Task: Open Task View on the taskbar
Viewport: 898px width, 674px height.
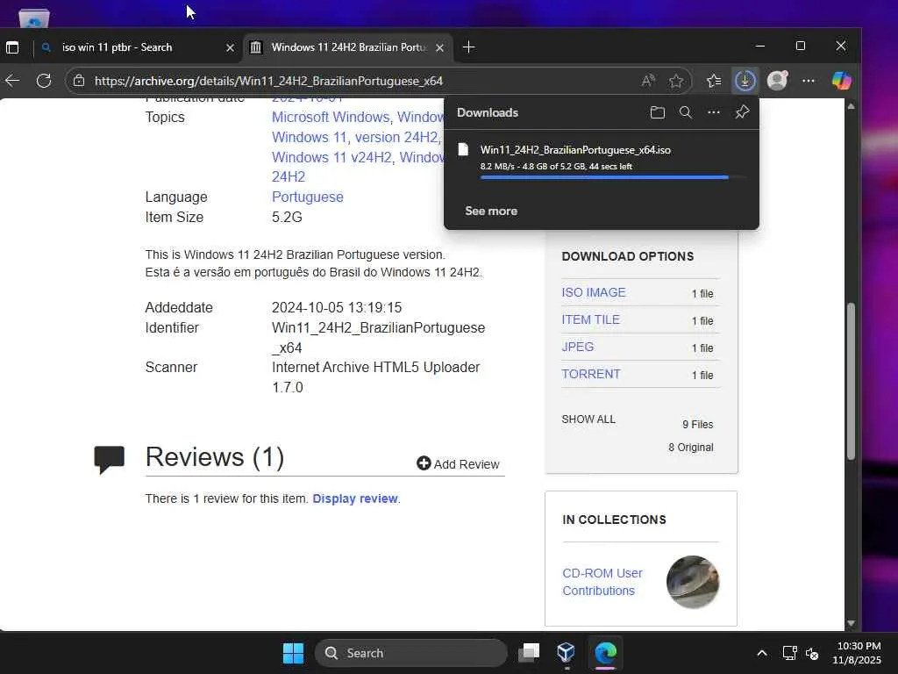Action: coord(529,653)
